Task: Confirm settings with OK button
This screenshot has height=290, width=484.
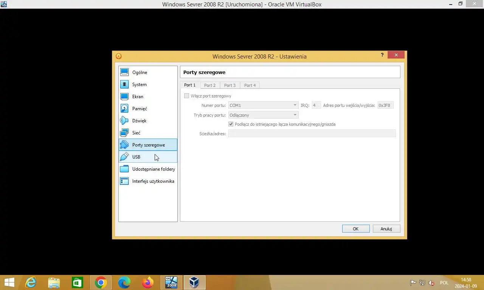Action: pos(356,228)
